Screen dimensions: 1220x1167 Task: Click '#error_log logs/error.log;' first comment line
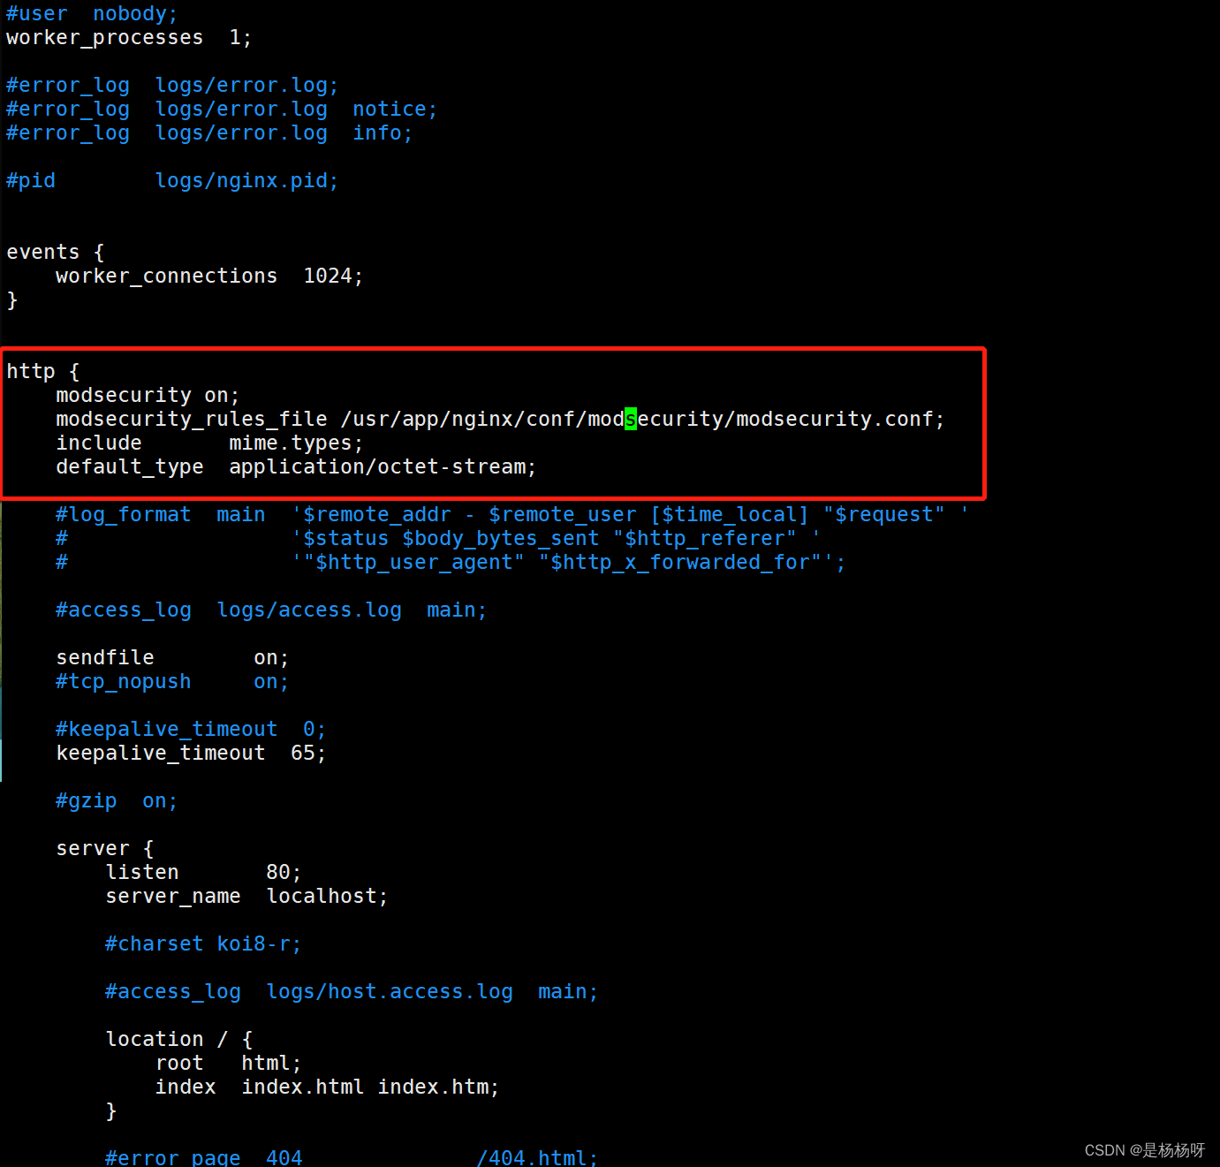click(172, 86)
